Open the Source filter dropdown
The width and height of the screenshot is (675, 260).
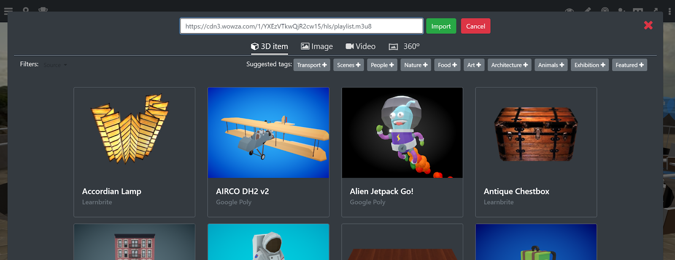click(x=55, y=65)
